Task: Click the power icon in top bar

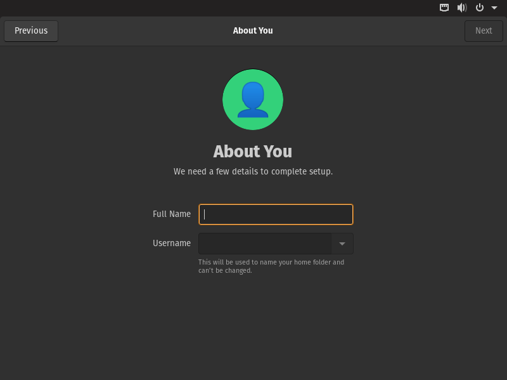Action: 480,8
